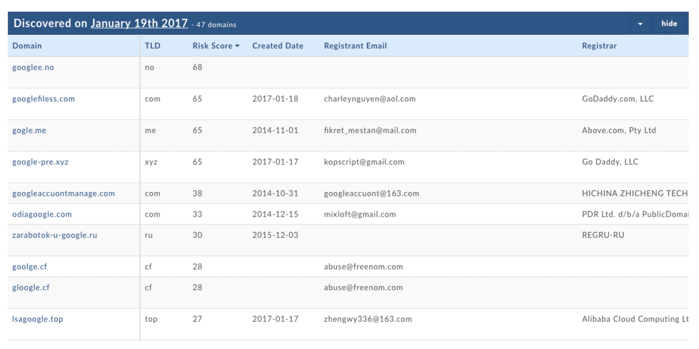Select risk score 68 for googlee.no
699x349 pixels.
point(197,68)
